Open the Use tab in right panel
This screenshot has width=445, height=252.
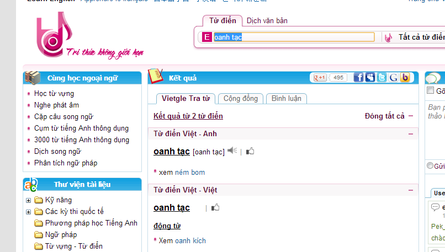click(x=438, y=193)
